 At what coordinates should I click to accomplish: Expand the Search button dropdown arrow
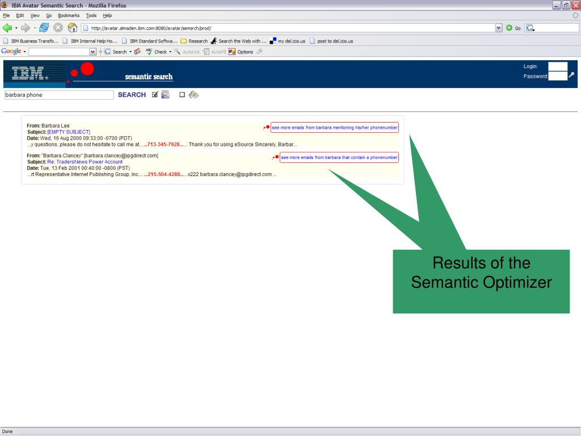(x=130, y=52)
